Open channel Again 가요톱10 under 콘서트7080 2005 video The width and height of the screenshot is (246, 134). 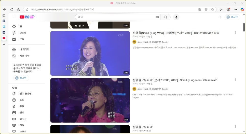pyautogui.click(x=153, y=89)
